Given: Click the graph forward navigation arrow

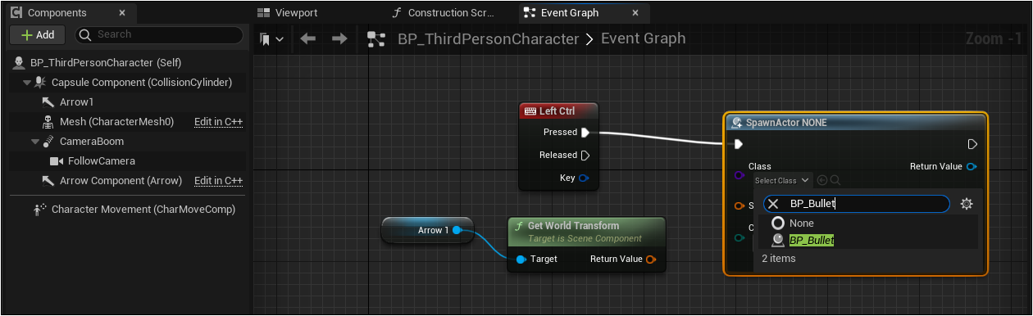Looking at the screenshot, I should 339,38.
